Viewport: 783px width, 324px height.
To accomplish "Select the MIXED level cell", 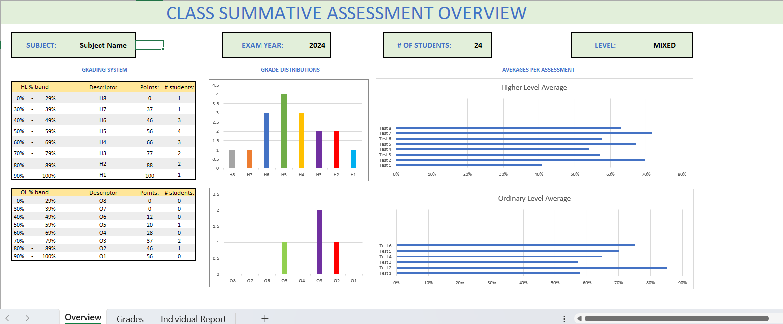I will coord(664,45).
